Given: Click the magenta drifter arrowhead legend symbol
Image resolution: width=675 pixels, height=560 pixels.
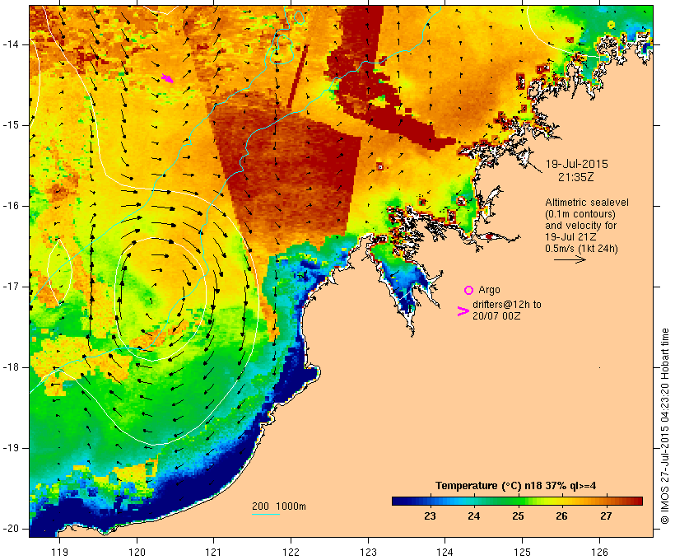Looking at the screenshot, I should coord(463,311).
